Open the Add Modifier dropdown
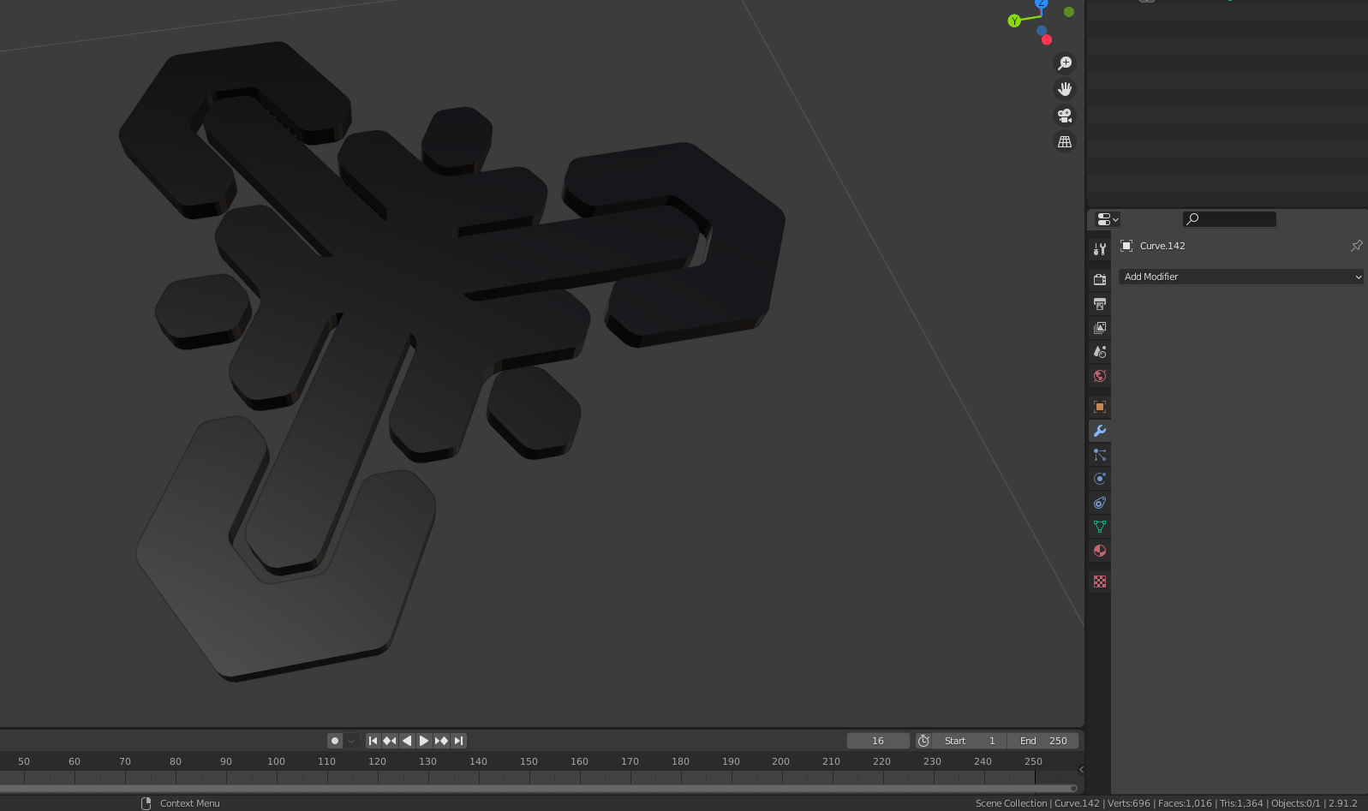 [x=1240, y=277]
